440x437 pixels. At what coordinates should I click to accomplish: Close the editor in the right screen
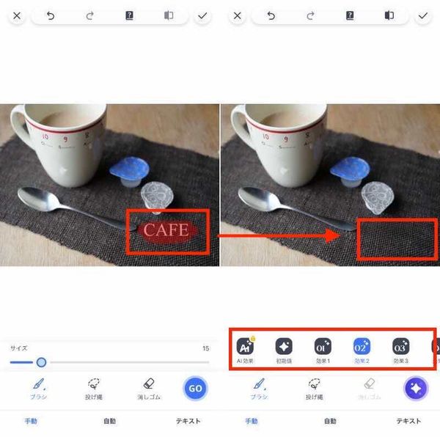coord(238,16)
